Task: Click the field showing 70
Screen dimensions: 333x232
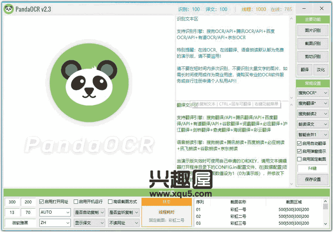Action: pyautogui.click(x=28, y=212)
